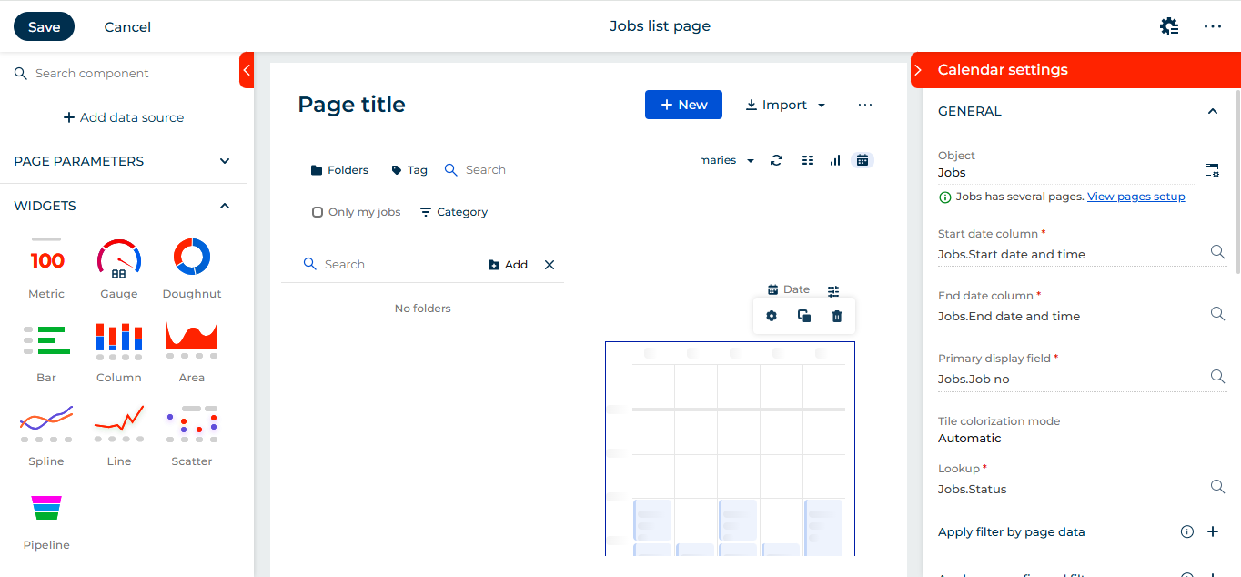This screenshot has height=577, width=1241.
Task: Open the View pages setup link
Action: [1135, 197]
